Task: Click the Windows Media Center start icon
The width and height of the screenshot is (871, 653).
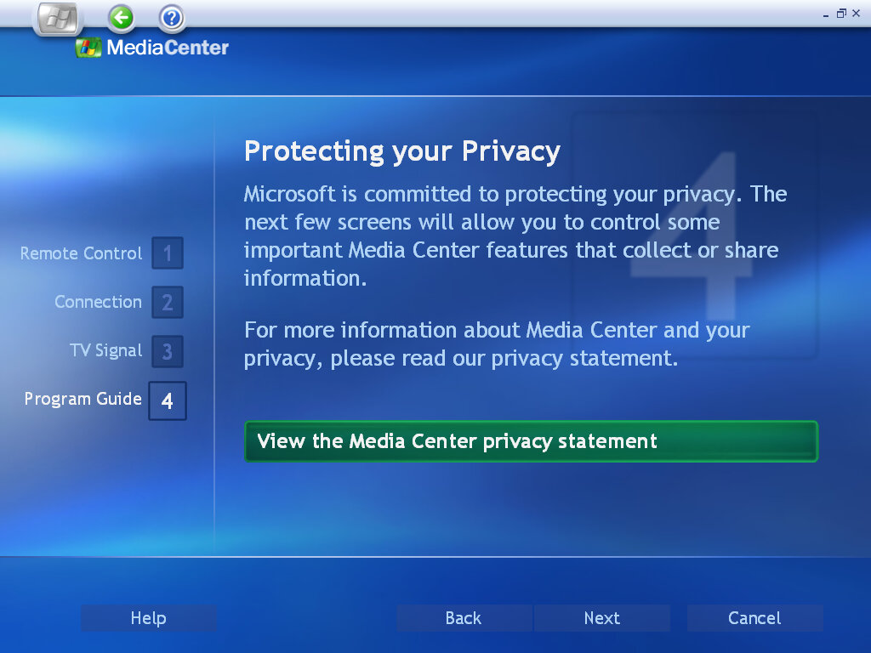Action: point(58,19)
